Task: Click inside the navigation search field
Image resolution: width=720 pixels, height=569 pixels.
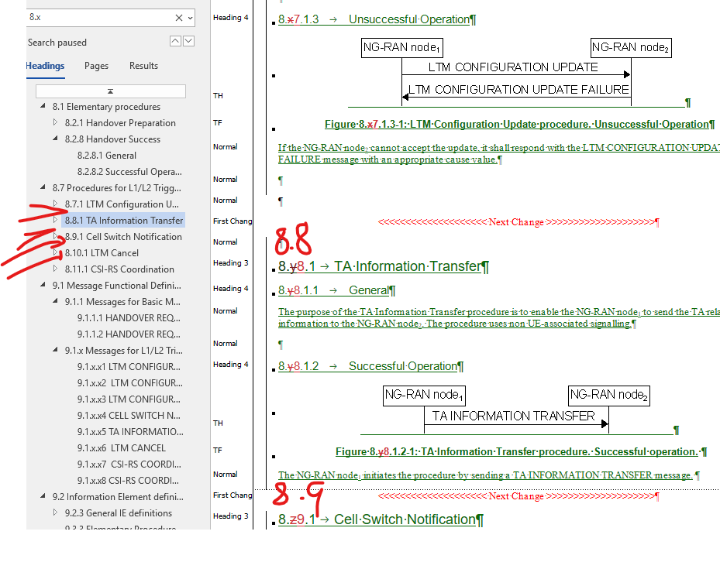Action: pos(101,17)
